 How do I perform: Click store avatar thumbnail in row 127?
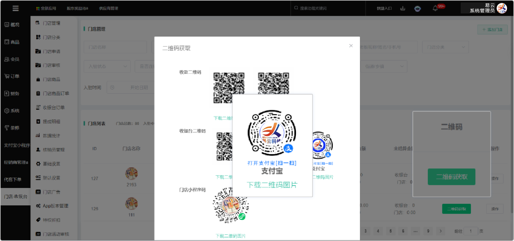(132, 174)
